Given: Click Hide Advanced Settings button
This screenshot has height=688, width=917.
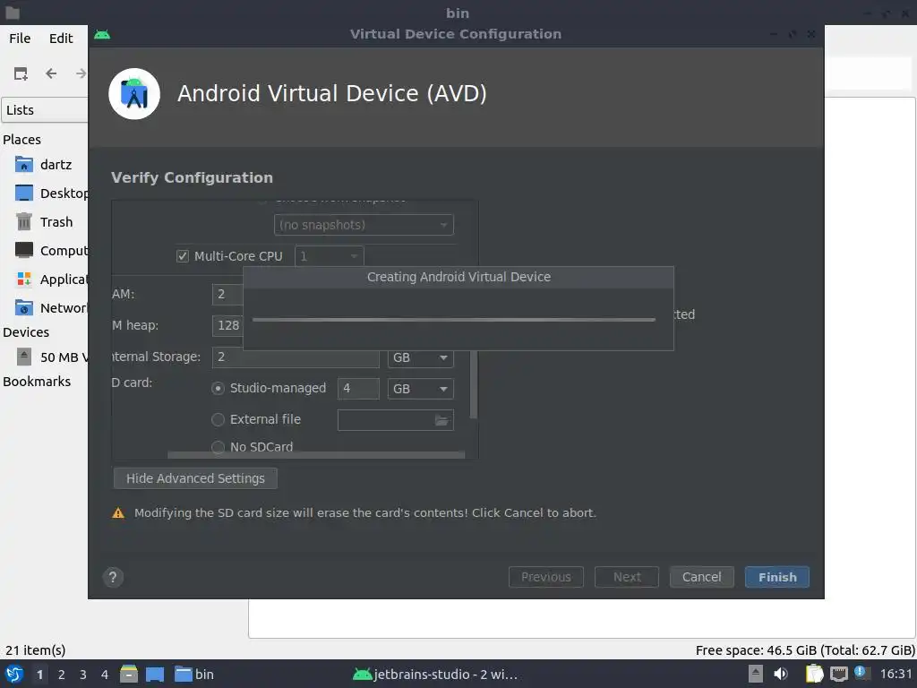Looking at the screenshot, I should [195, 478].
